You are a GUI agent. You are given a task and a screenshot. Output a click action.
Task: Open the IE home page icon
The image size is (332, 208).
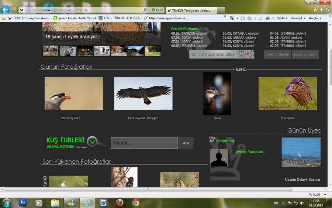315,10
